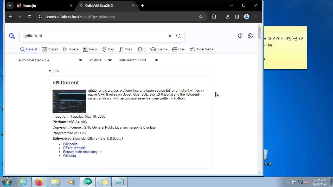The height and width of the screenshot is (187, 333).
Task: Launch Internet Explorer from taskbar
Action: (23, 182)
